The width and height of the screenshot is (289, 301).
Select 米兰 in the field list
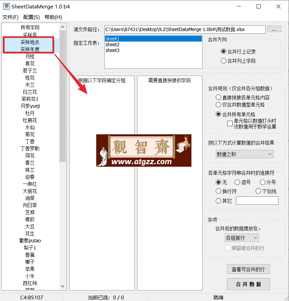[30, 85]
